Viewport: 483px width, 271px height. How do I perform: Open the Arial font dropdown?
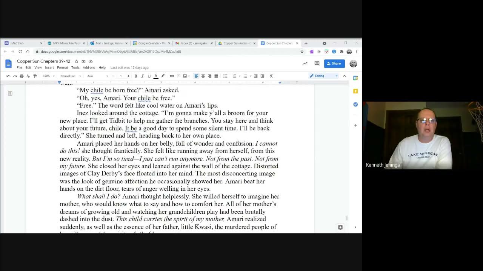pos(98,76)
